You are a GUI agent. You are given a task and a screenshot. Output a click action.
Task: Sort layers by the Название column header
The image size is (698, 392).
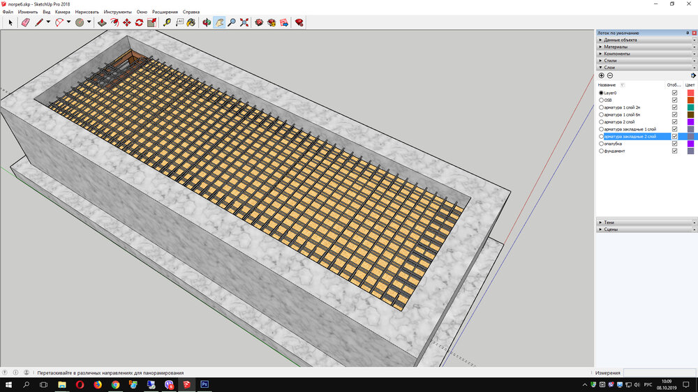pyautogui.click(x=607, y=84)
